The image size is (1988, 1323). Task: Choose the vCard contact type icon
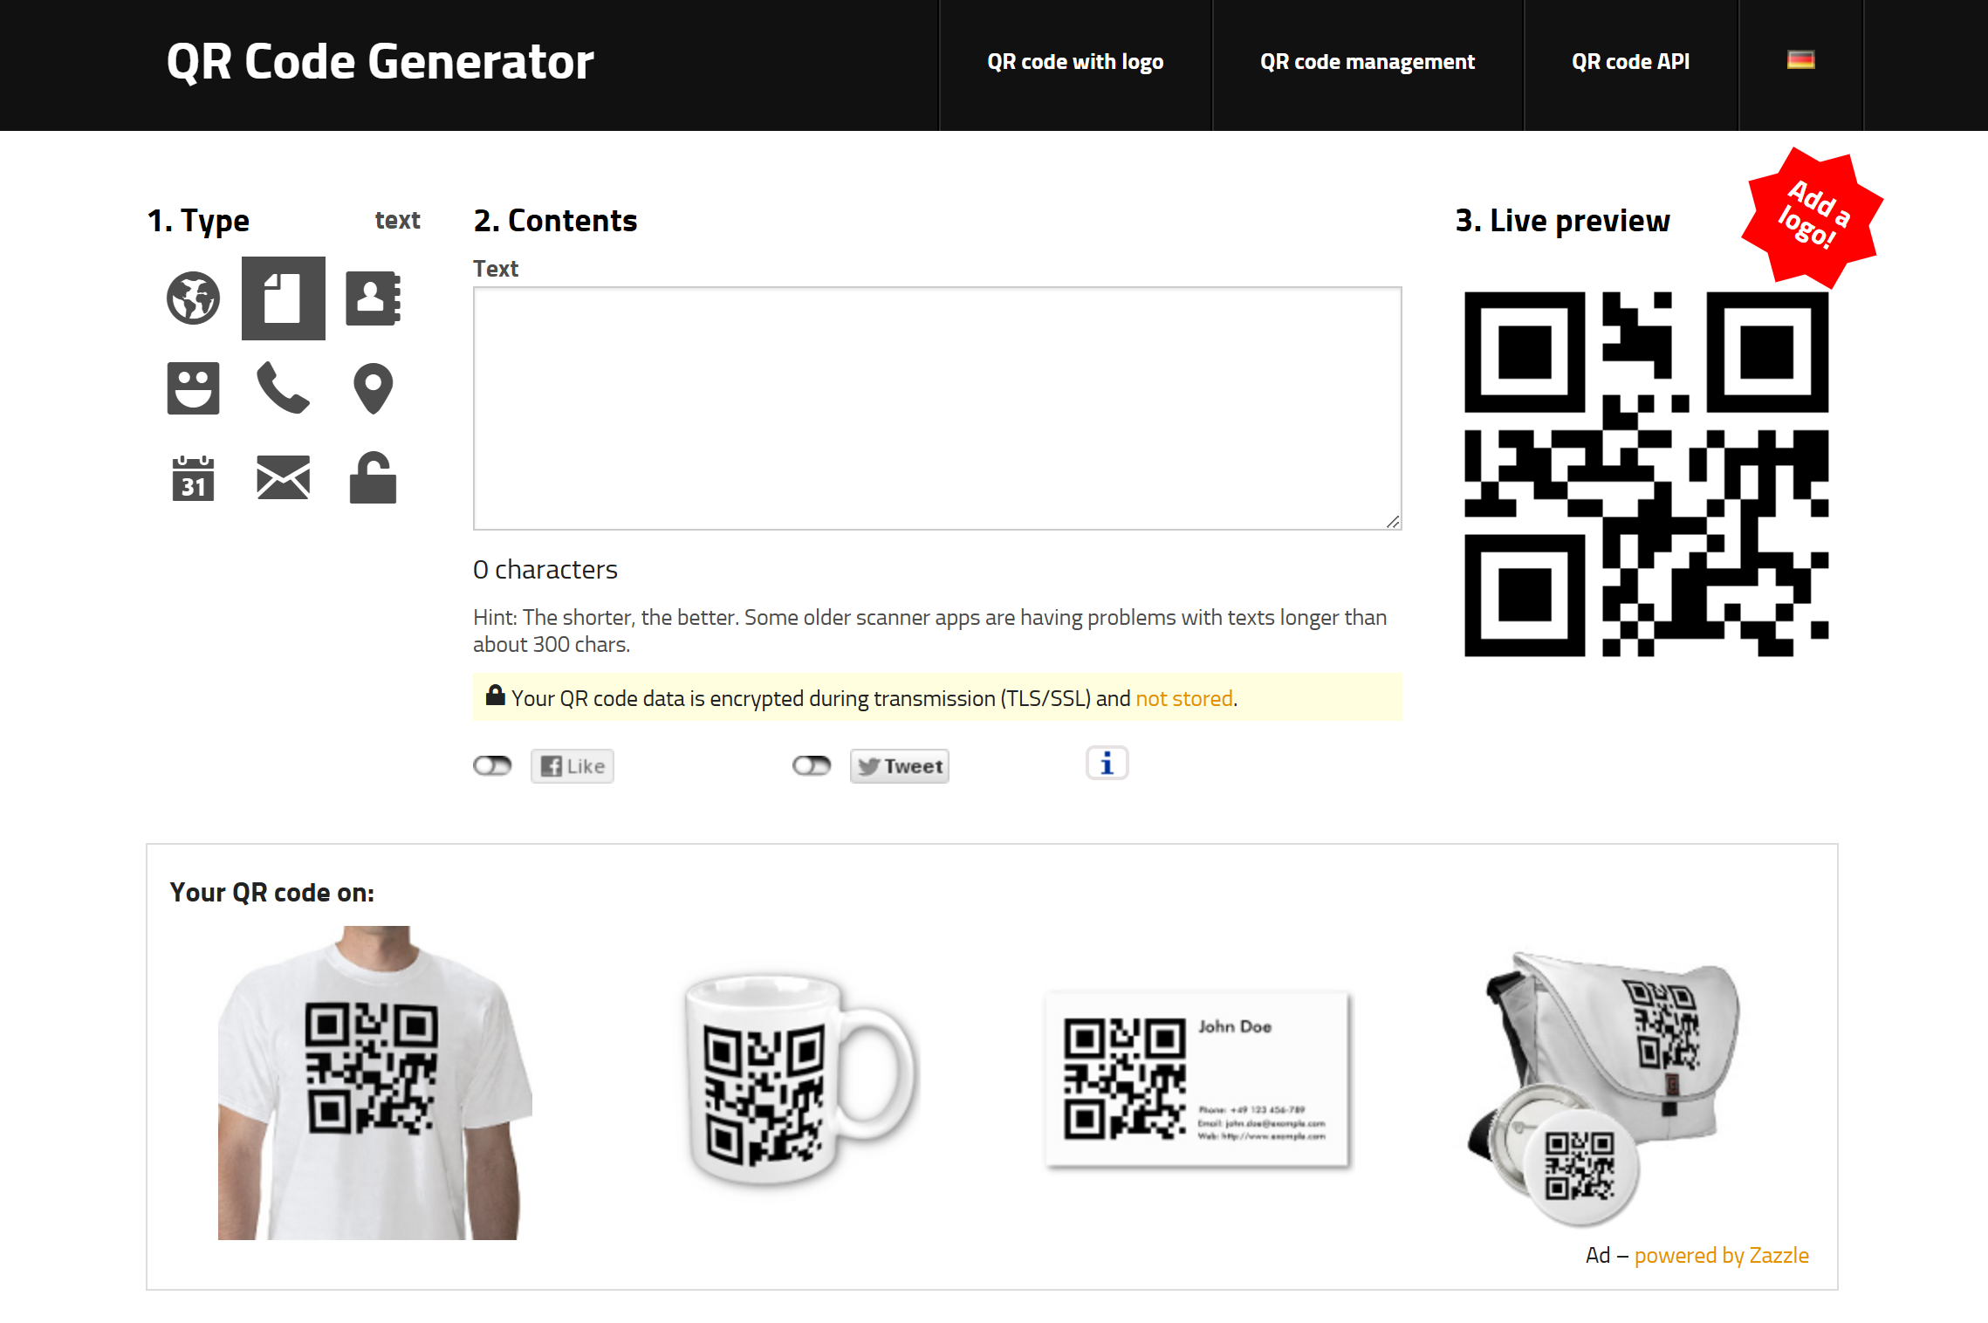[373, 298]
